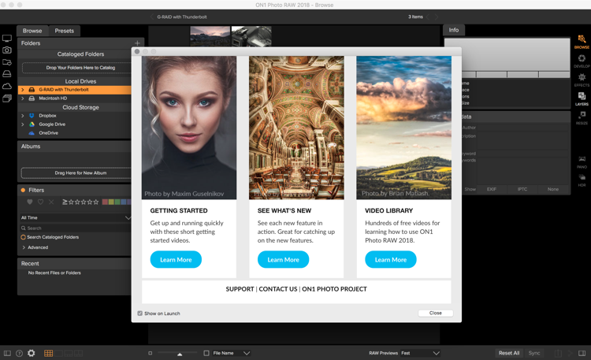591x360 pixels.
Task: Toggle the Filters orange enable dot
Action: 23,190
